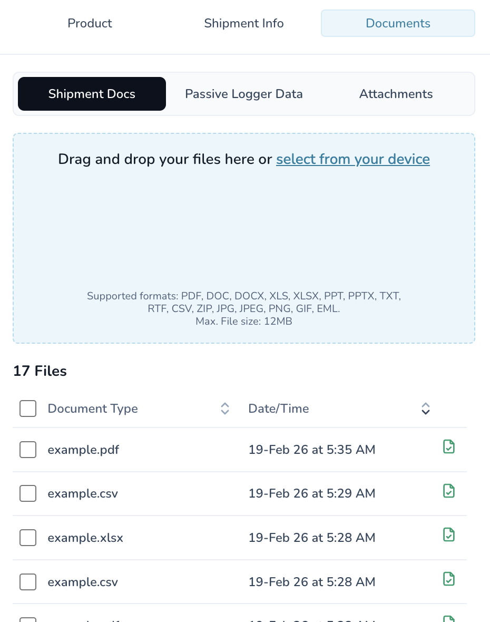Check the example.csv 5:29 AM row checkbox
Viewport: 490px width, 622px height.
pos(28,493)
